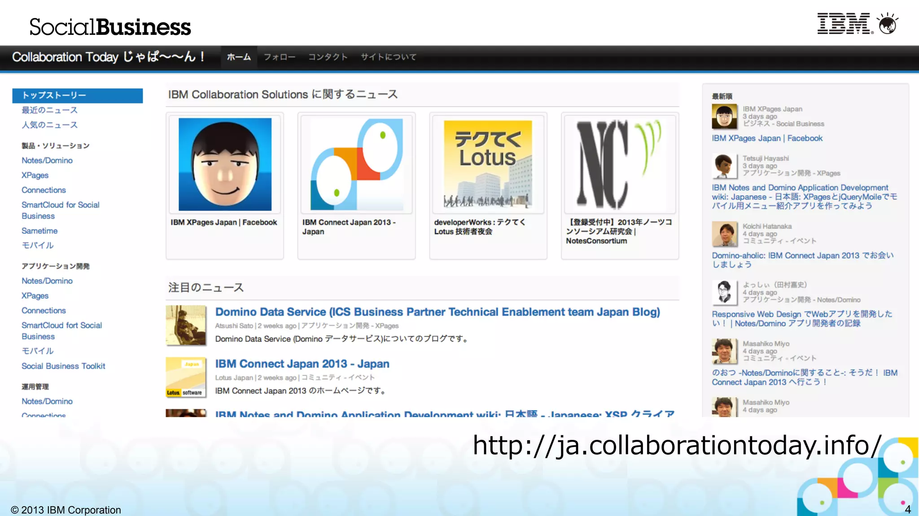This screenshot has height=516, width=919.
Task: Open IBM XPages Japan | Facebook in 最新順
Action: (767, 138)
